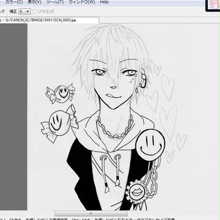The image size is (220, 220).
Task: Expand the 補正 stabilizer dropdown
Action: pyautogui.click(x=24, y=12)
